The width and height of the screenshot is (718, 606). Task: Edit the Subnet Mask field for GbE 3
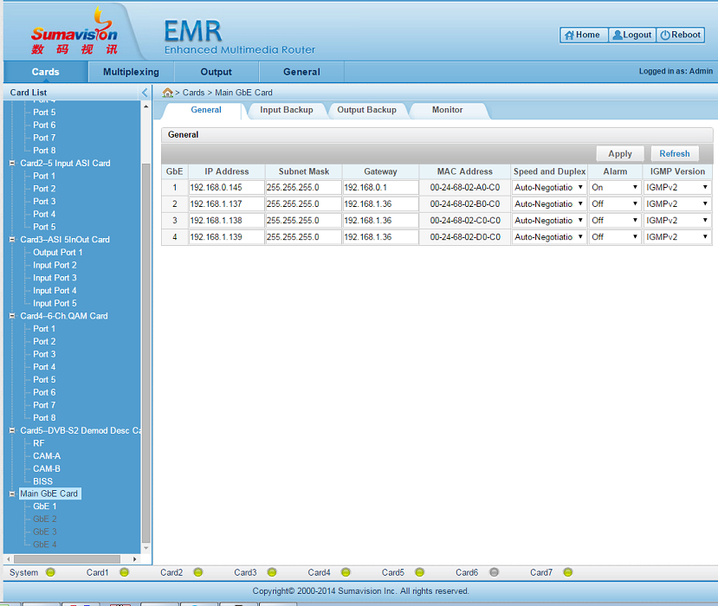point(304,220)
